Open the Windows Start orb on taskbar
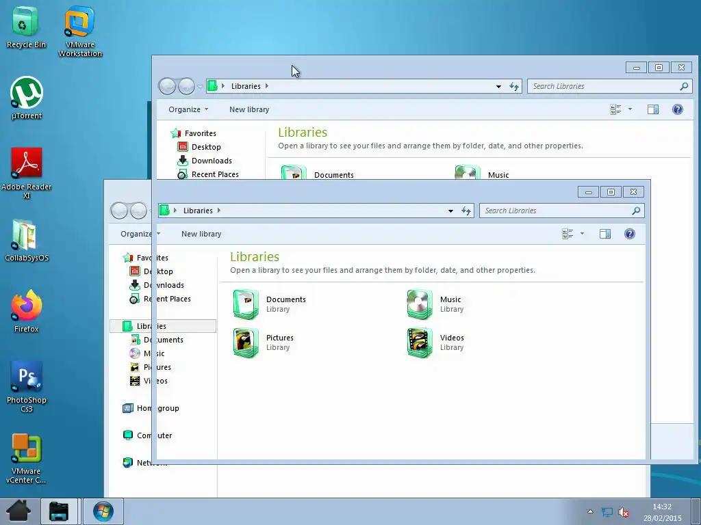The height and width of the screenshot is (525, 701). (103, 511)
